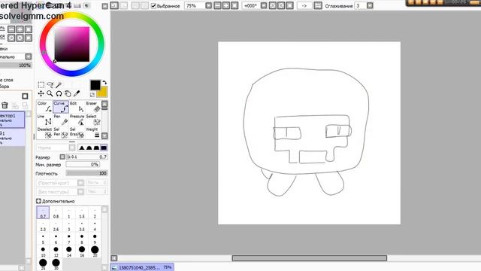Select the Curve vector tool
This screenshot has height=271, width=481.
61,107
